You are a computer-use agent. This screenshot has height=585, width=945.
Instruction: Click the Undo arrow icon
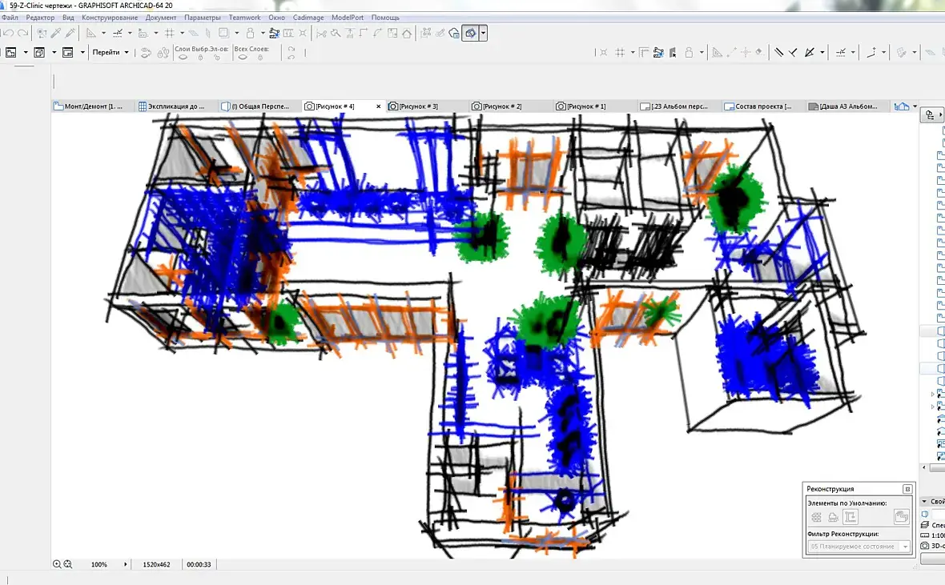pos(9,33)
